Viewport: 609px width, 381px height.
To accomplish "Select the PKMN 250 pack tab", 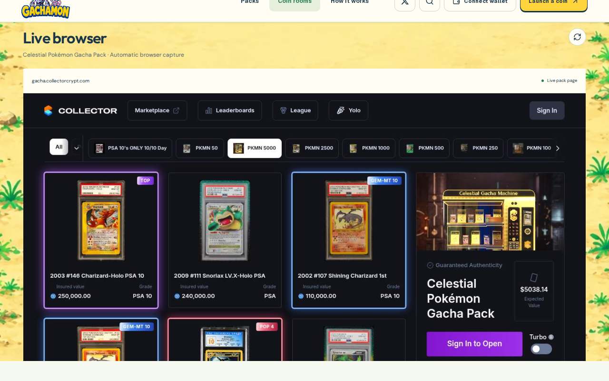I will tap(478, 148).
